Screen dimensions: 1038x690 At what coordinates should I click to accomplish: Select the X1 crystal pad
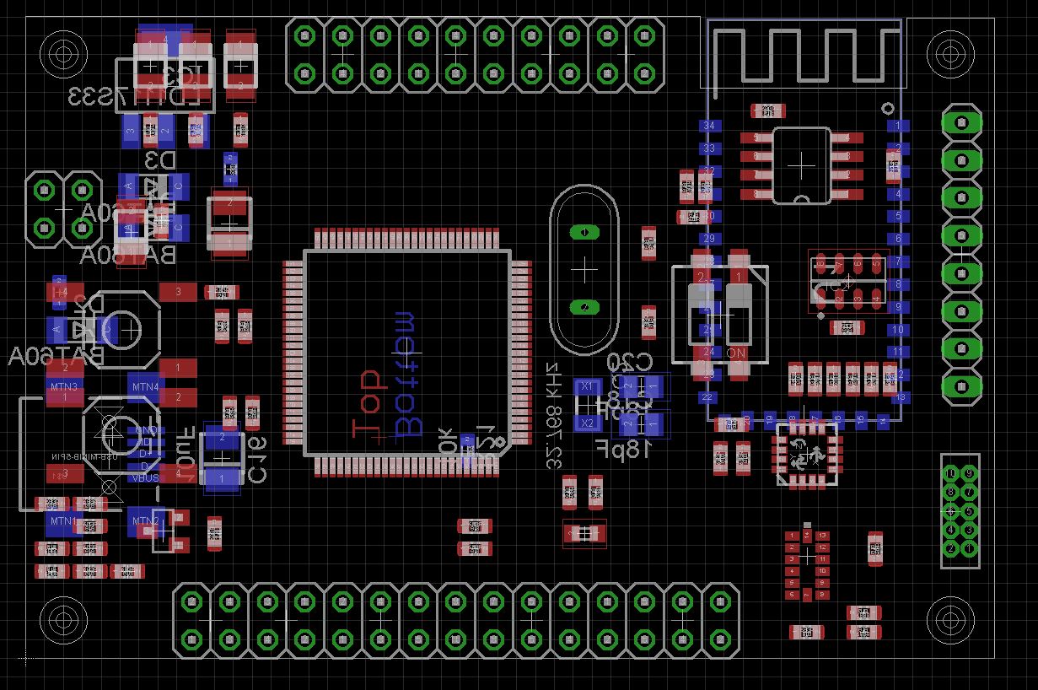587,385
